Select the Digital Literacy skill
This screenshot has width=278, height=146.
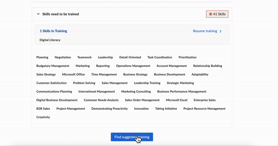(50, 40)
